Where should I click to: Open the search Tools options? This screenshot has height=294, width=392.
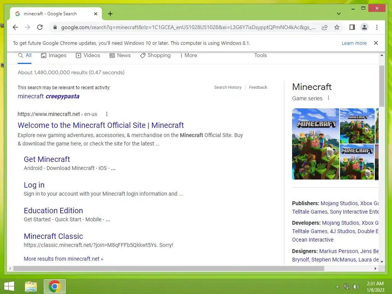tap(260, 55)
